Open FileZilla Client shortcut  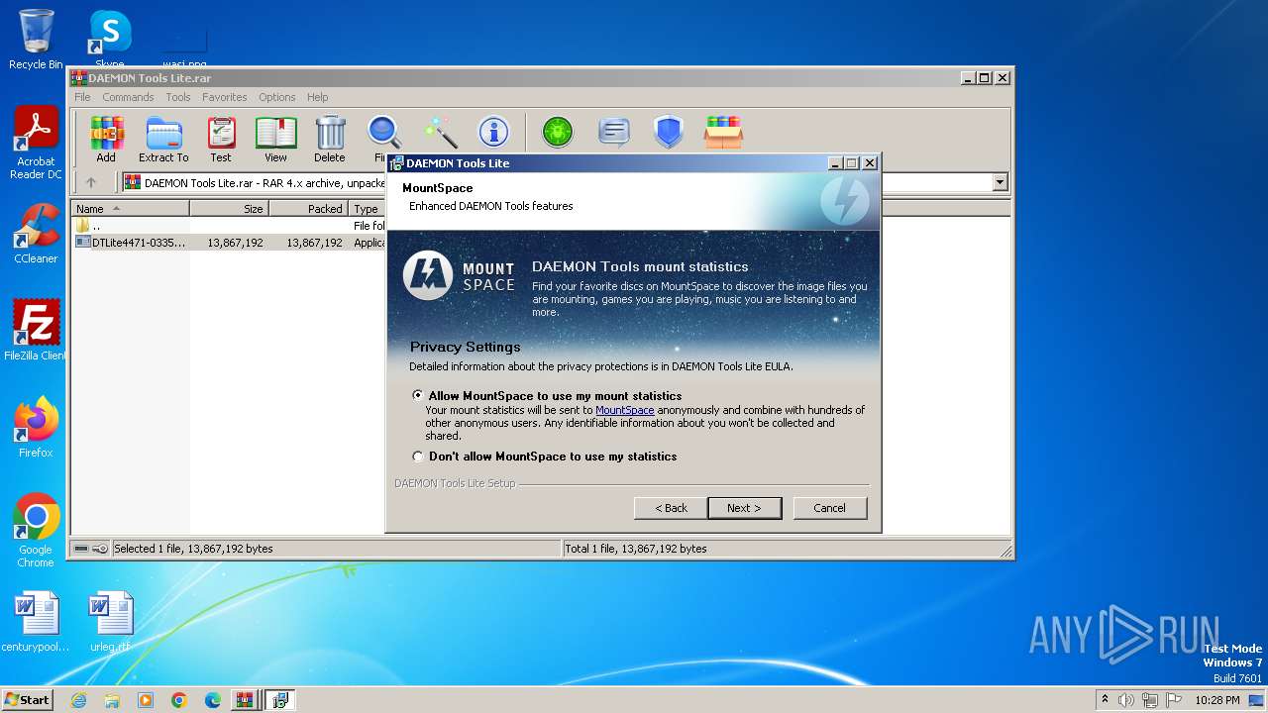click(36, 330)
